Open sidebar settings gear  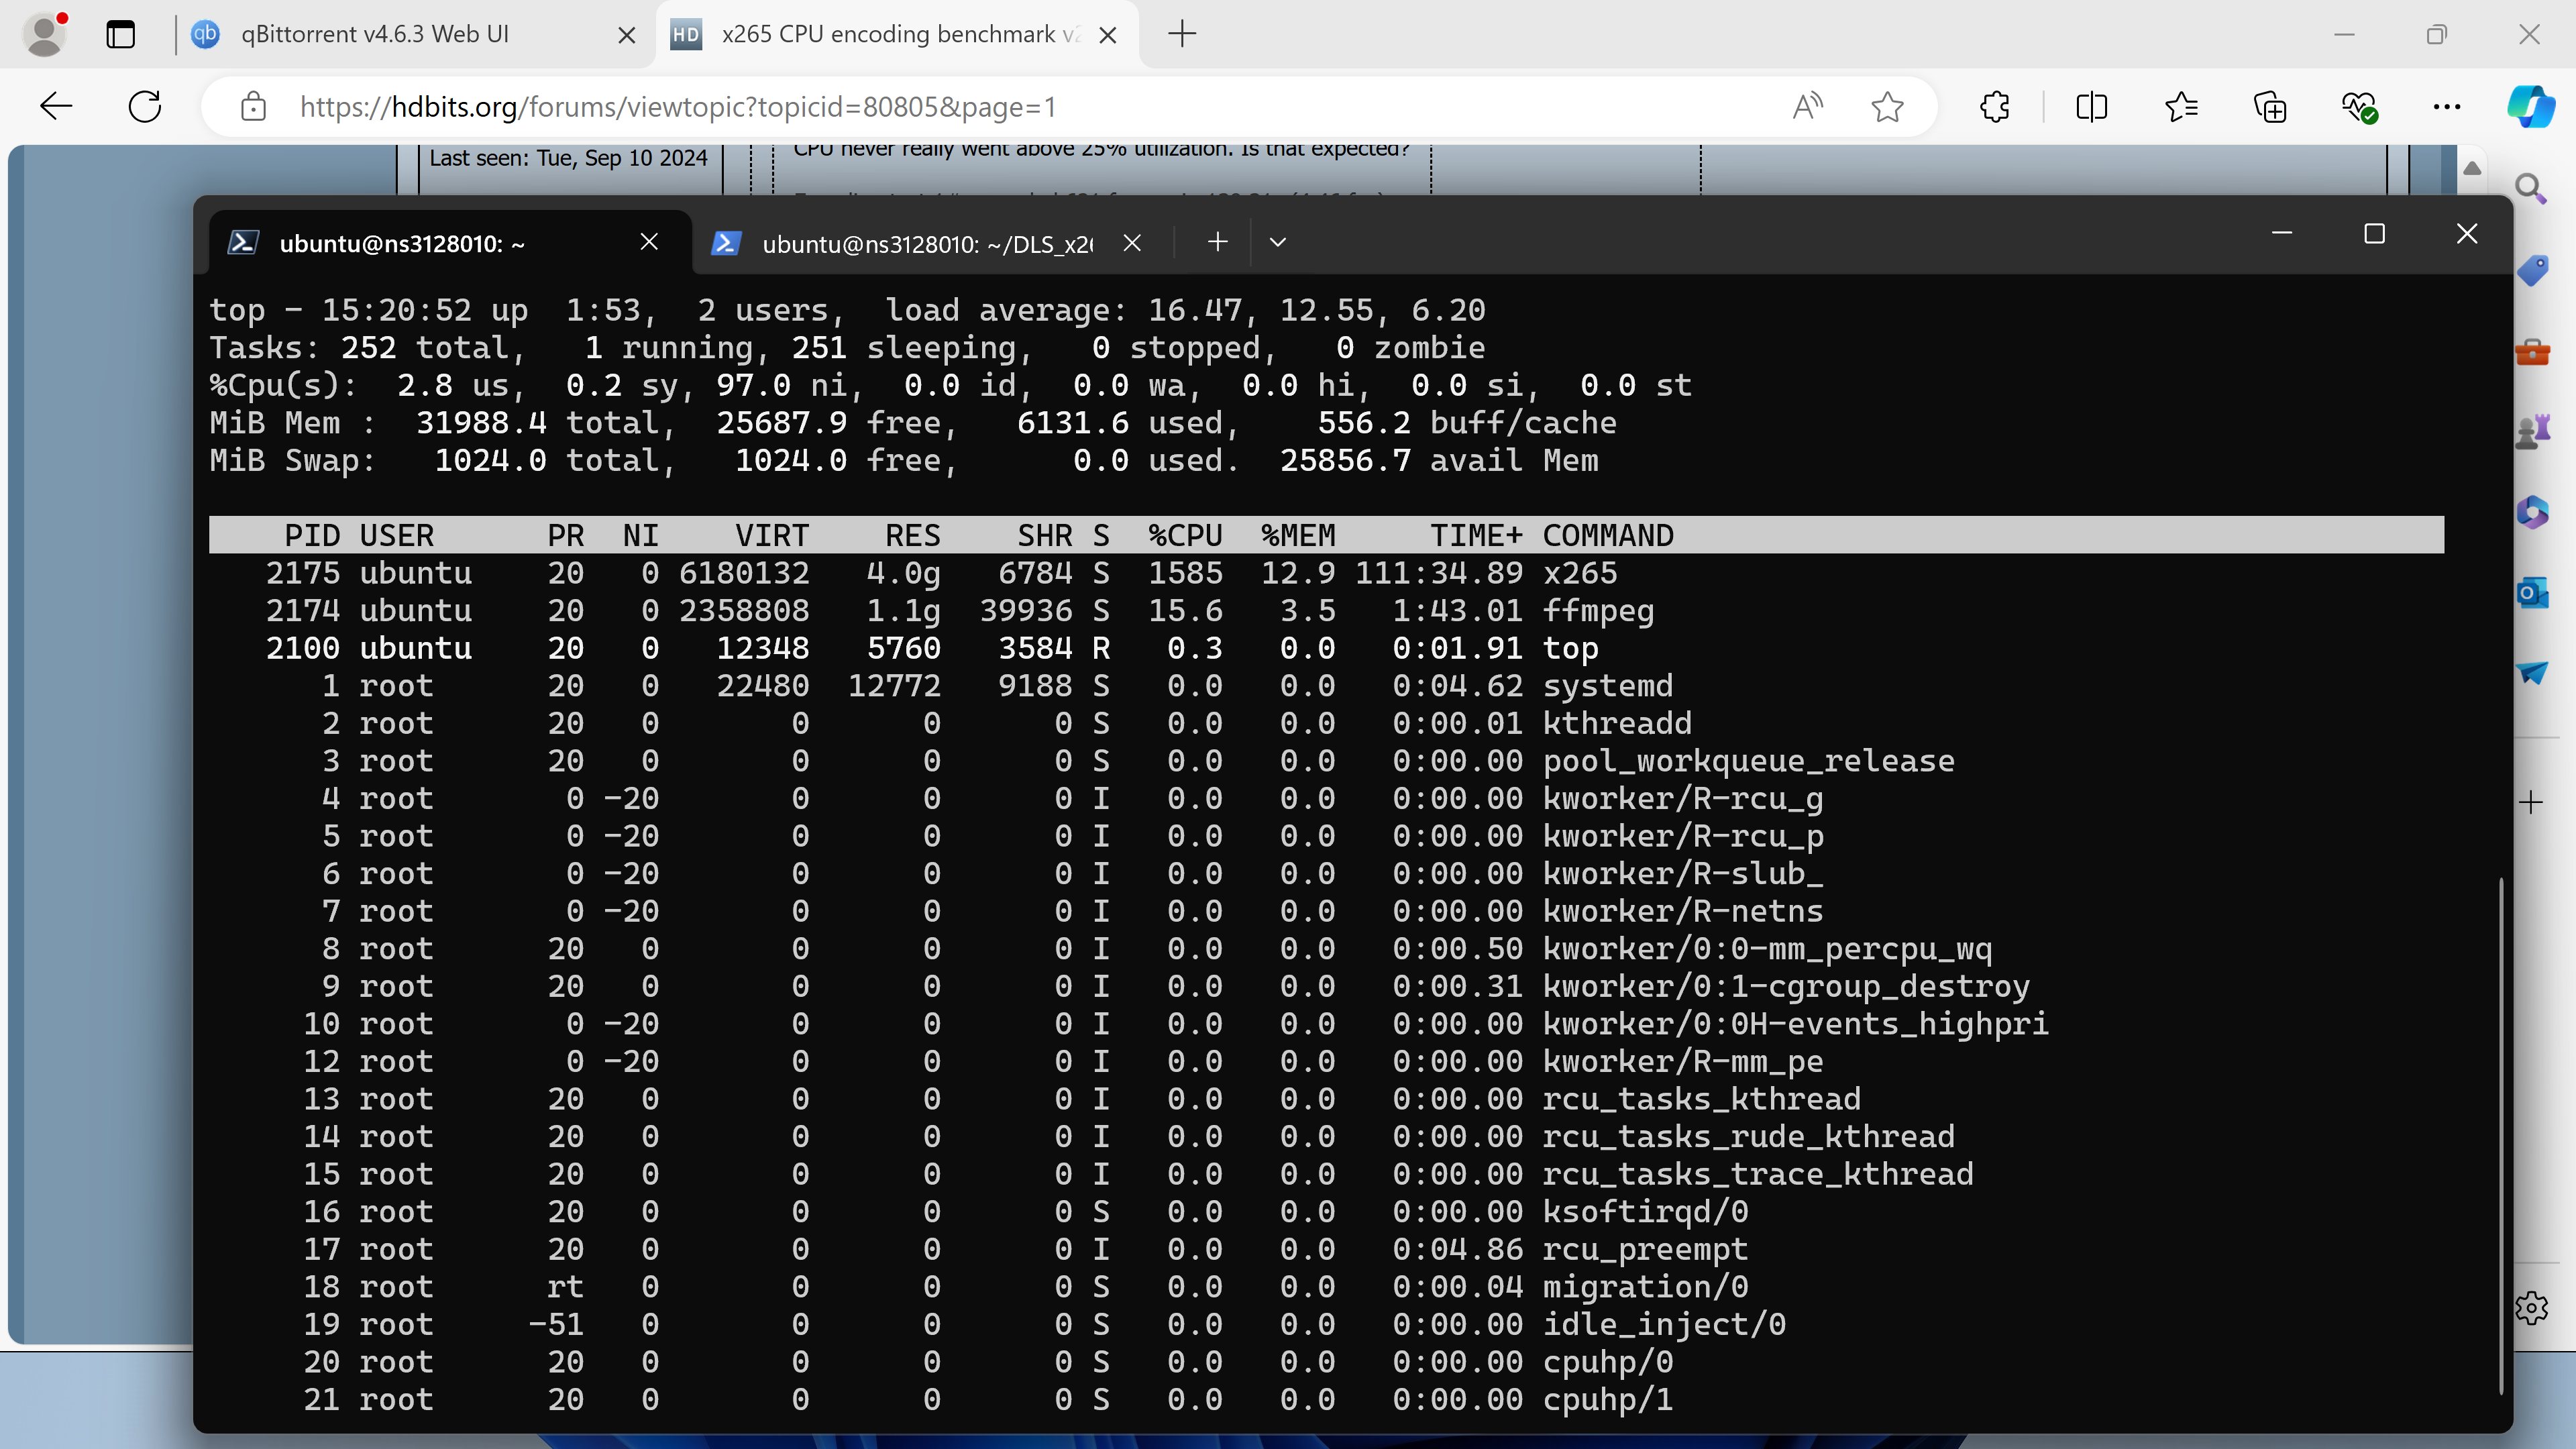[x=2531, y=1307]
